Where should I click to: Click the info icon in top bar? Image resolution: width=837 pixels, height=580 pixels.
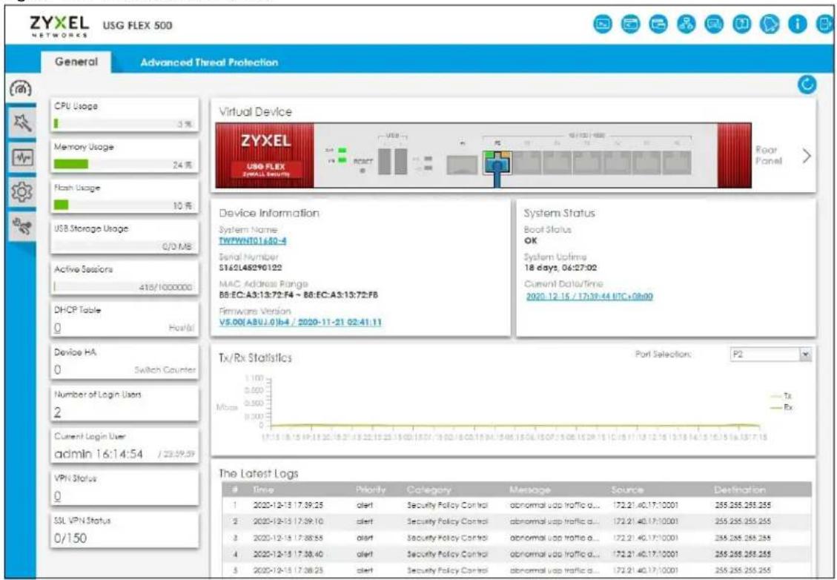tap(797, 24)
